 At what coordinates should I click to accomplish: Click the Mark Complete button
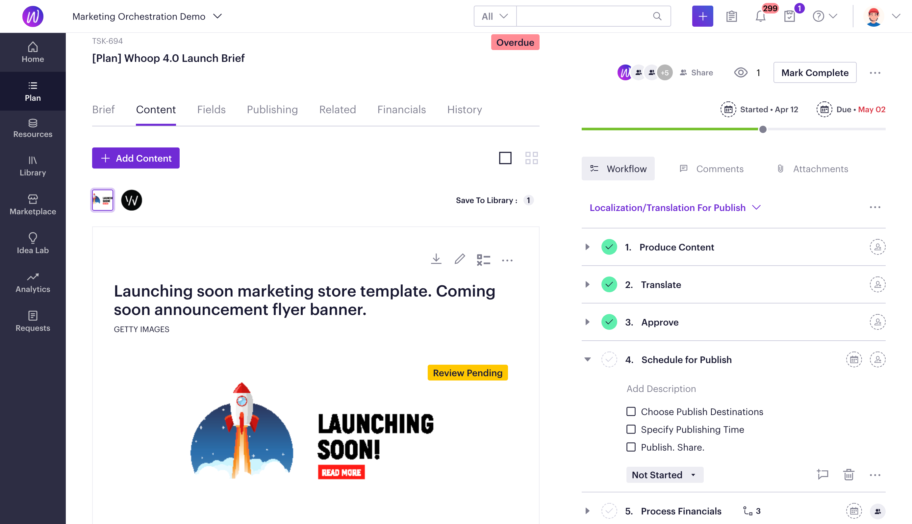[815, 73]
